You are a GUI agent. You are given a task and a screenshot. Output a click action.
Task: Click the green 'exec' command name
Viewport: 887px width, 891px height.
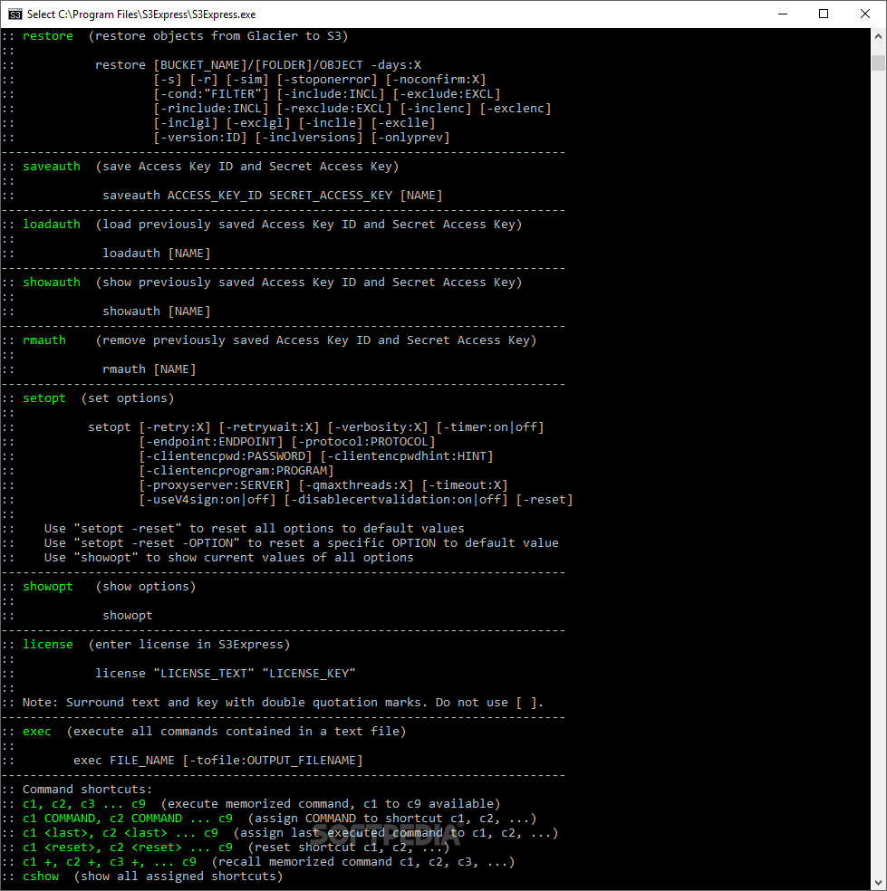[x=37, y=732]
